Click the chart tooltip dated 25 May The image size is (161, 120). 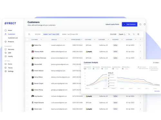click(112, 80)
